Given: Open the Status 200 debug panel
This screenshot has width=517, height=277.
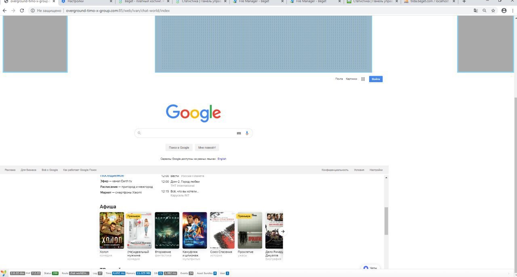Looking at the screenshot, I should (51, 273).
